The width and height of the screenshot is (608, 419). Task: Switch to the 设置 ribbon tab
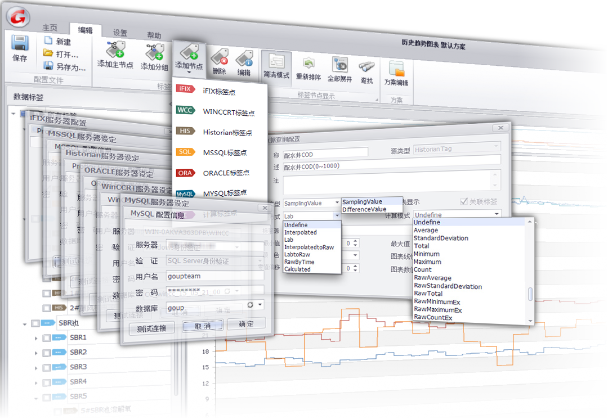click(120, 33)
